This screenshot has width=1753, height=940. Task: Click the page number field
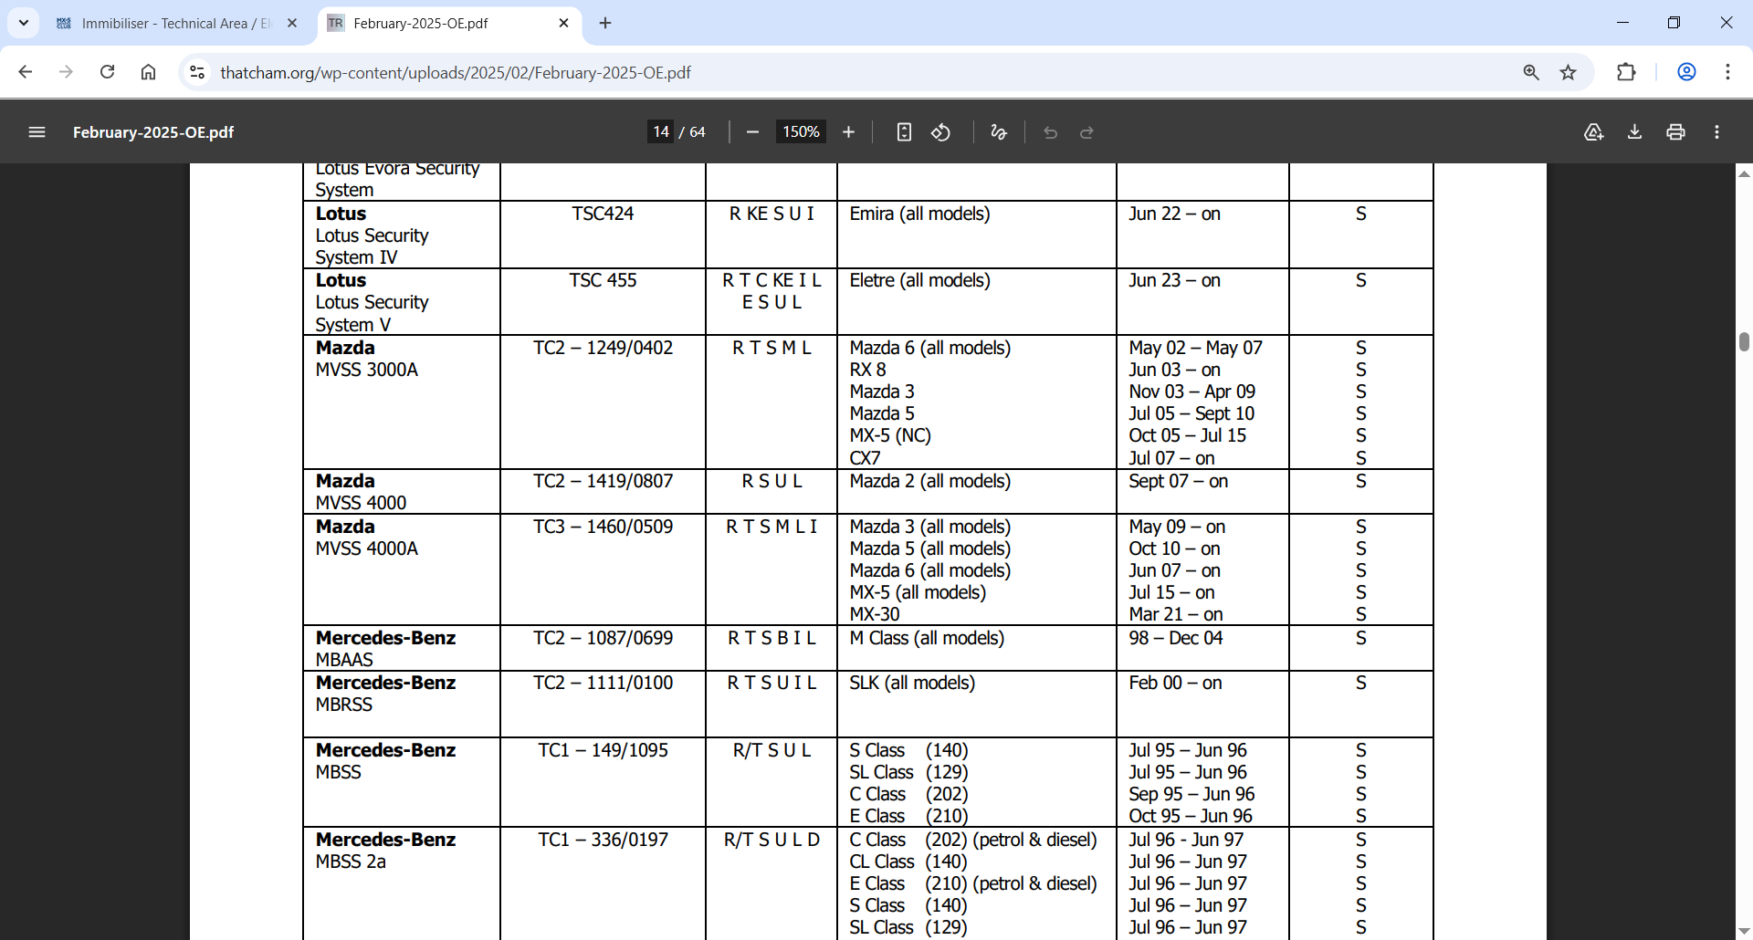(660, 132)
